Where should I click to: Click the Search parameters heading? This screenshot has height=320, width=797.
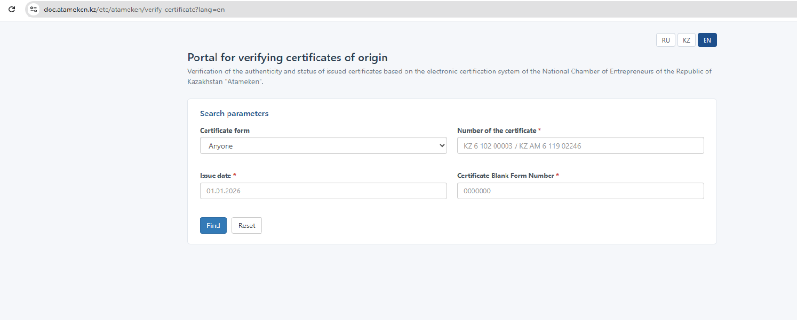[x=234, y=113]
